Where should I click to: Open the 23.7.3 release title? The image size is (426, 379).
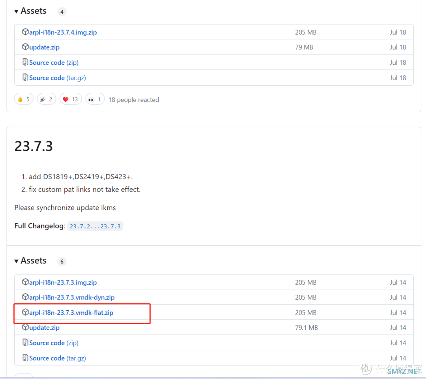(x=34, y=146)
